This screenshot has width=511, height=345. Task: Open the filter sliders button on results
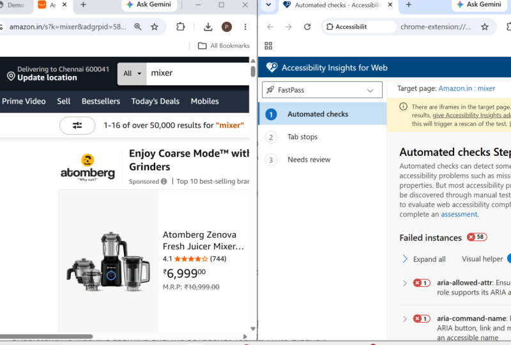[x=77, y=126]
